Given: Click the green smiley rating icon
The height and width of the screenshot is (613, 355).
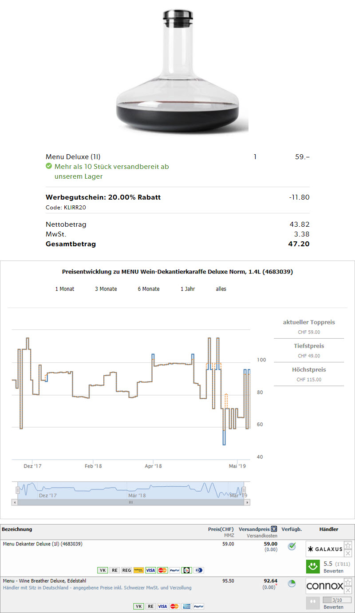Looking at the screenshot, I should (x=313, y=566).
